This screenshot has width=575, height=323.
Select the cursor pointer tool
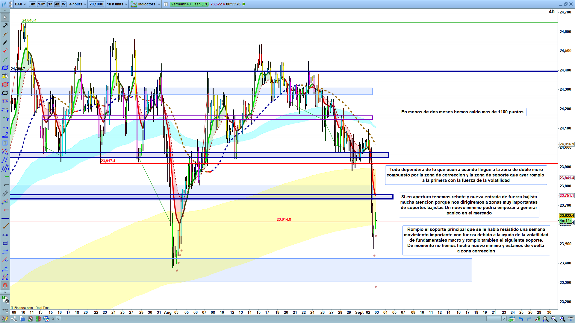pyautogui.click(x=5, y=17)
